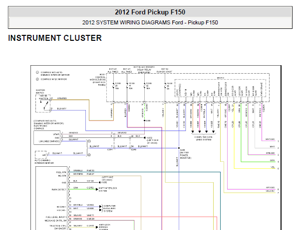Click the 'YEL' wire label at terminal 5

pyautogui.click(x=273, y=167)
